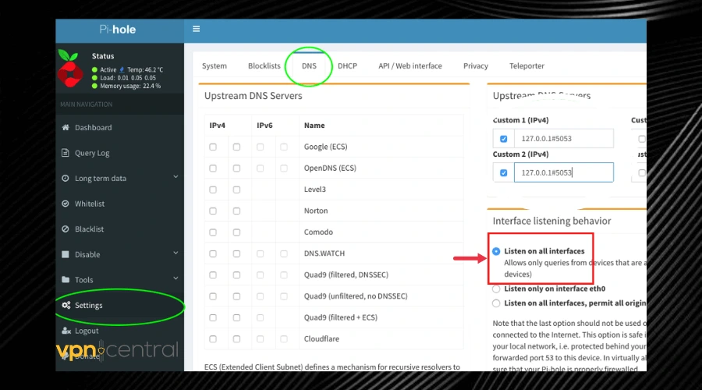Screen dimensions: 702x390
Task: Click the hamburger menu toggle icon
Action: [197, 30]
